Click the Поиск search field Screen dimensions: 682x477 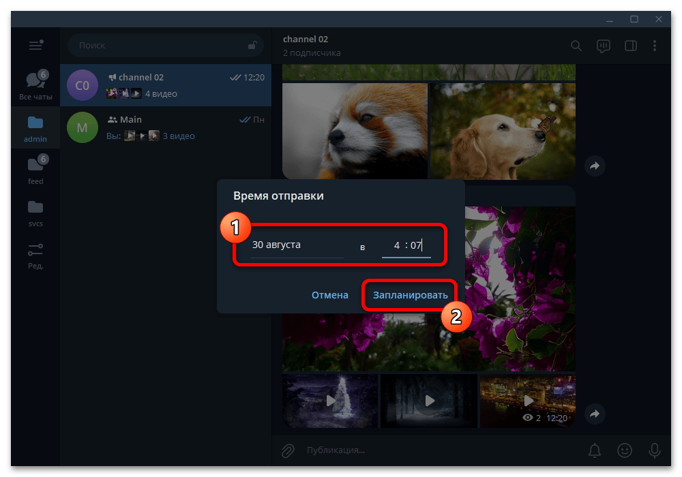click(165, 45)
